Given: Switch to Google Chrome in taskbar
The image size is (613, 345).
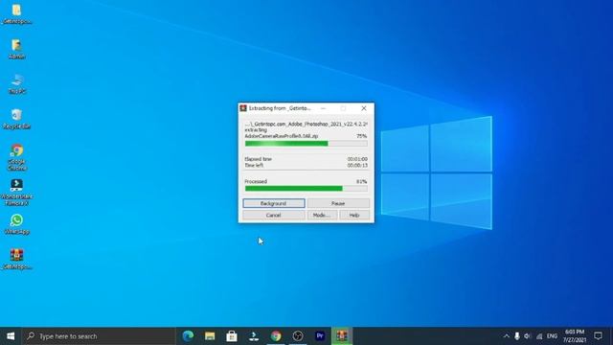Looking at the screenshot, I should (x=276, y=336).
